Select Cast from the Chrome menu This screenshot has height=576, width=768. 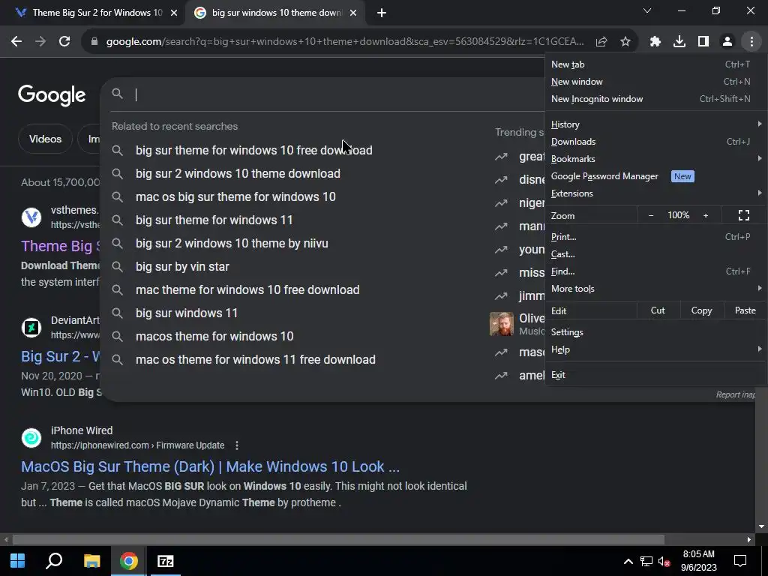point(655,254)
